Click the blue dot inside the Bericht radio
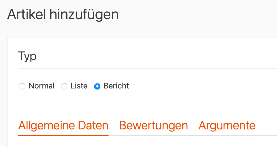Viewport: 277px width, 147px height. (x=97, y=86)
